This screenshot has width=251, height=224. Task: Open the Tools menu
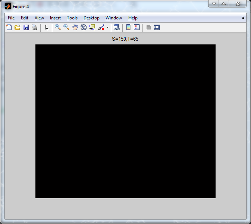point(72,18)
